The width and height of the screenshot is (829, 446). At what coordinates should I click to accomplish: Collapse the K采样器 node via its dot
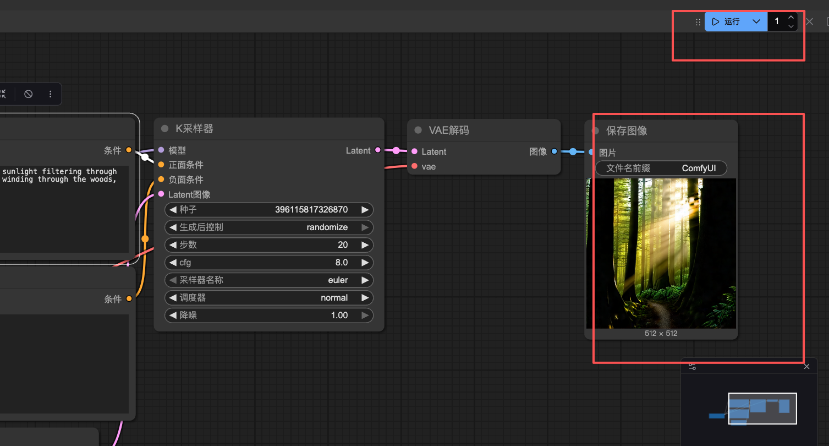coord(164,129)
